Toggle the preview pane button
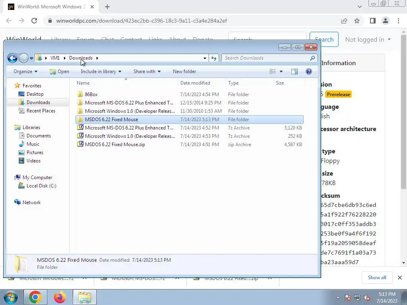This screenshot has width=407, height=305. point(295,71)
